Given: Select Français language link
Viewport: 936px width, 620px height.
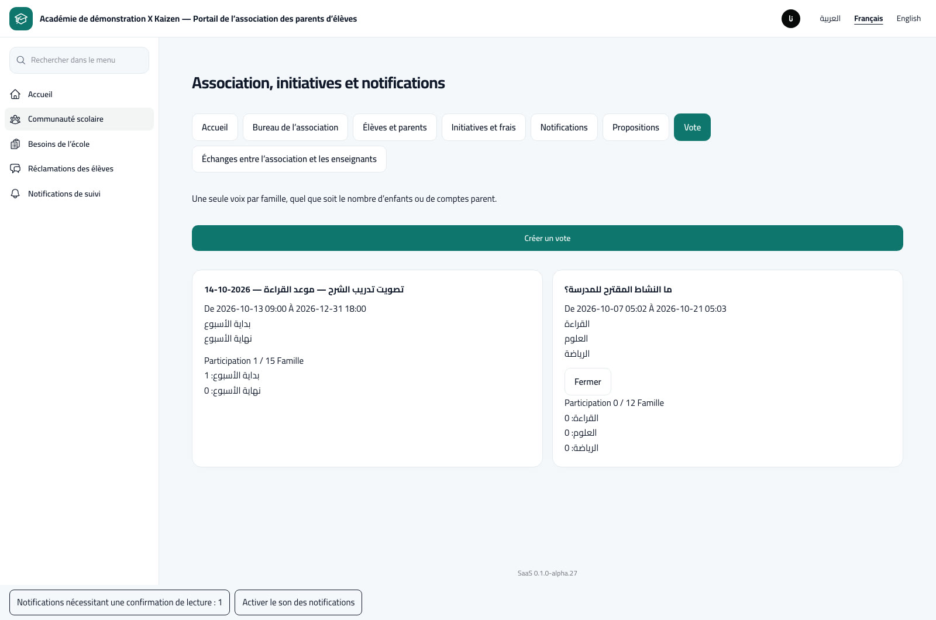Looking at the screenshot, I should (x=869, y=19).
